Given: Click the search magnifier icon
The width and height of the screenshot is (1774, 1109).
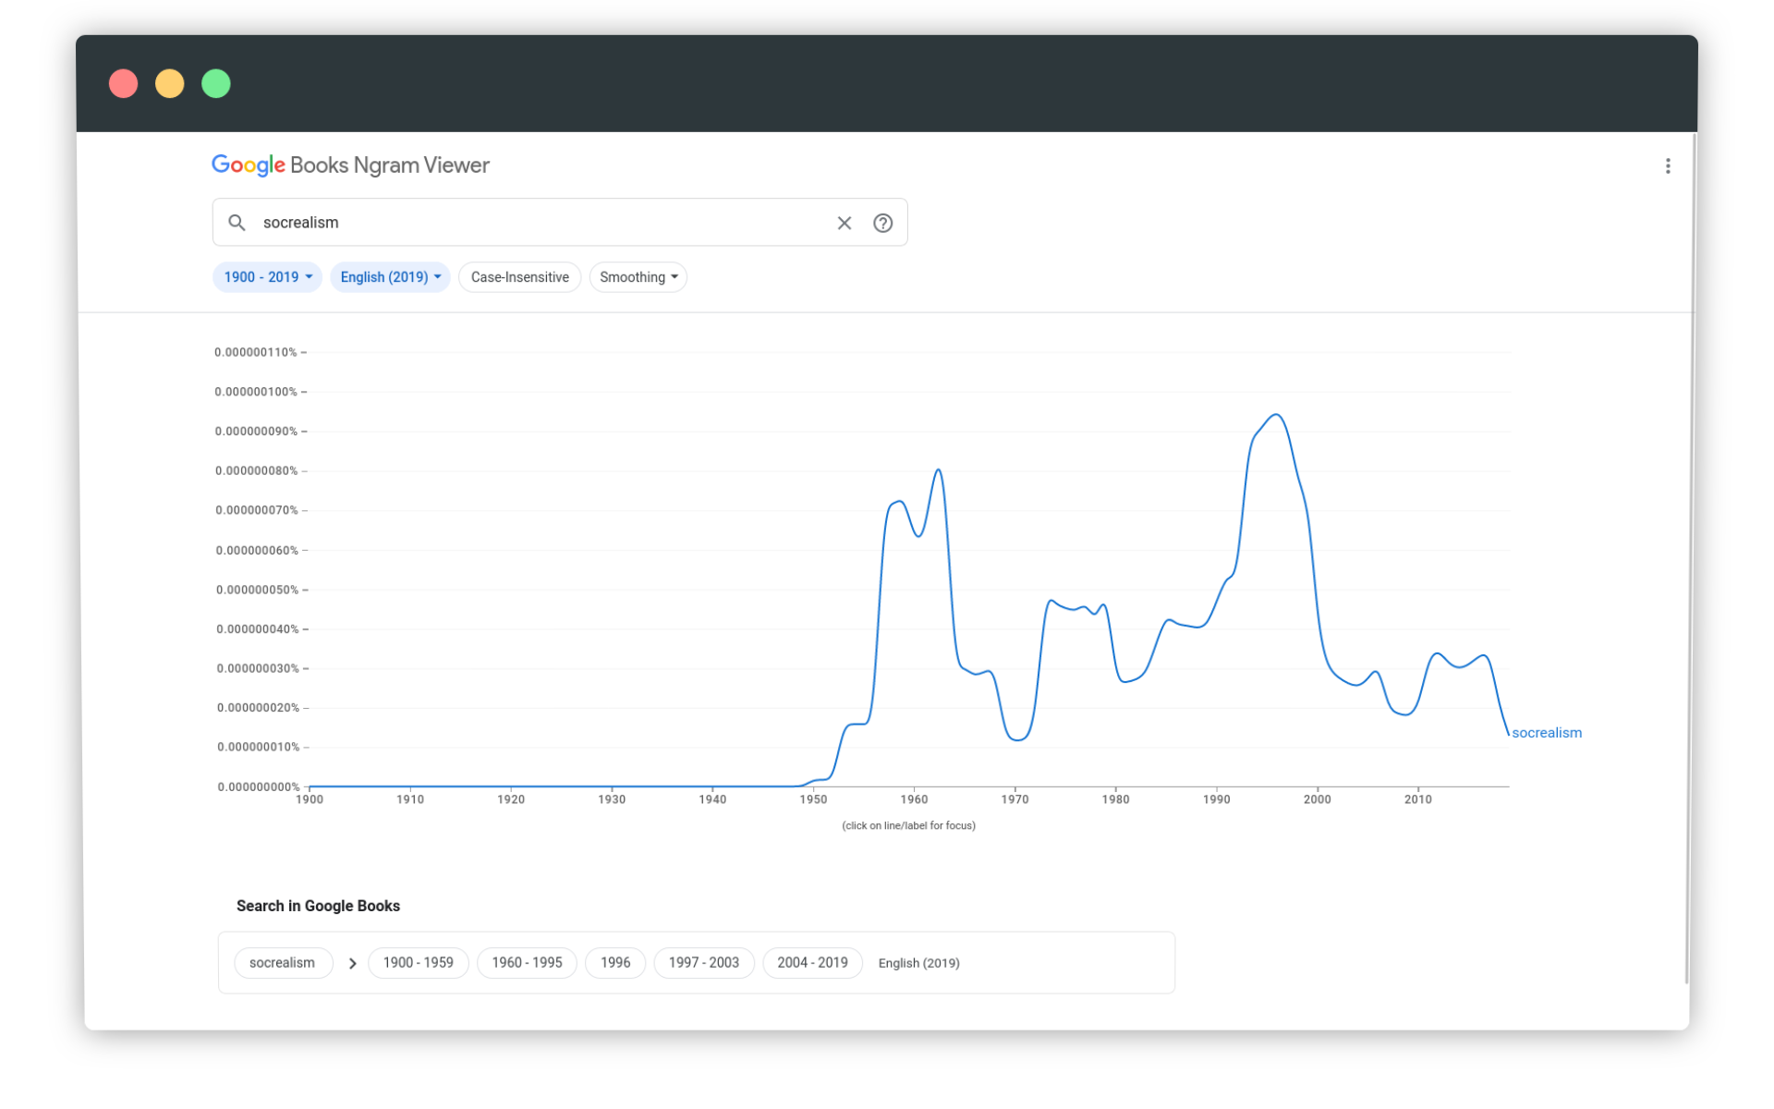Looking at the screenshot, I should tap(237, 223).
